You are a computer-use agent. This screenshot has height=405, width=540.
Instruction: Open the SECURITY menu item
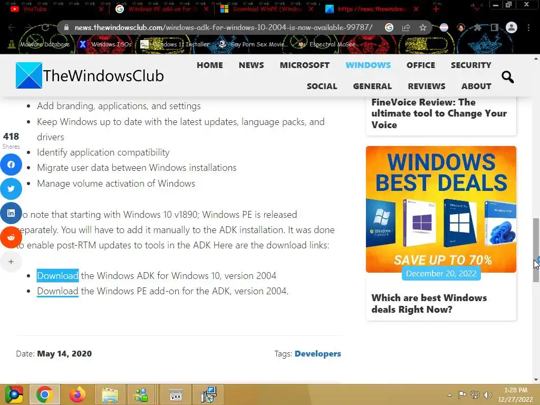point(471,65)
